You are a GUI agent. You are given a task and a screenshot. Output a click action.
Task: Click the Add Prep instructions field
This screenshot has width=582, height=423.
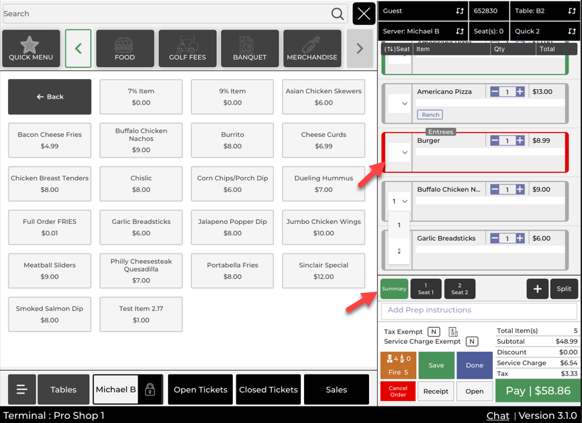479,310
